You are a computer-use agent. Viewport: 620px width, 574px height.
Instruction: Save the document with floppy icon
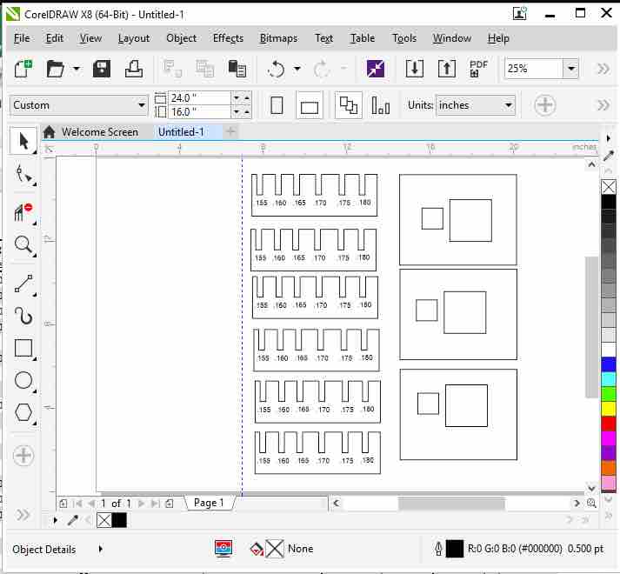(x=102, y=69)
